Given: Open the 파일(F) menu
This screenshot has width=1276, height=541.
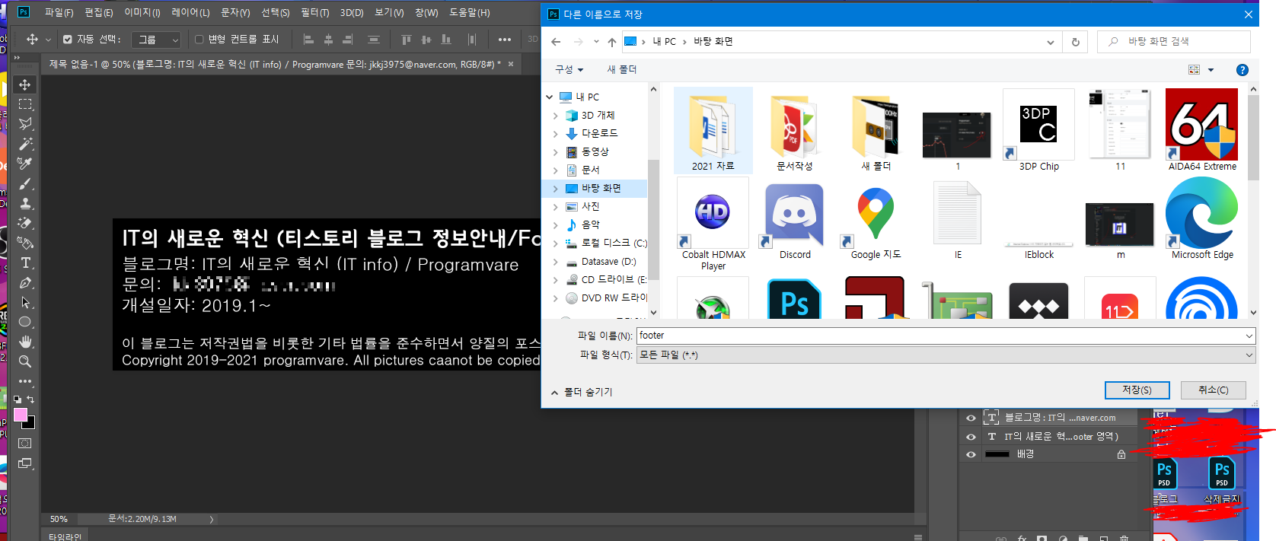Looking at the screenshot, I should pos(59,13).
